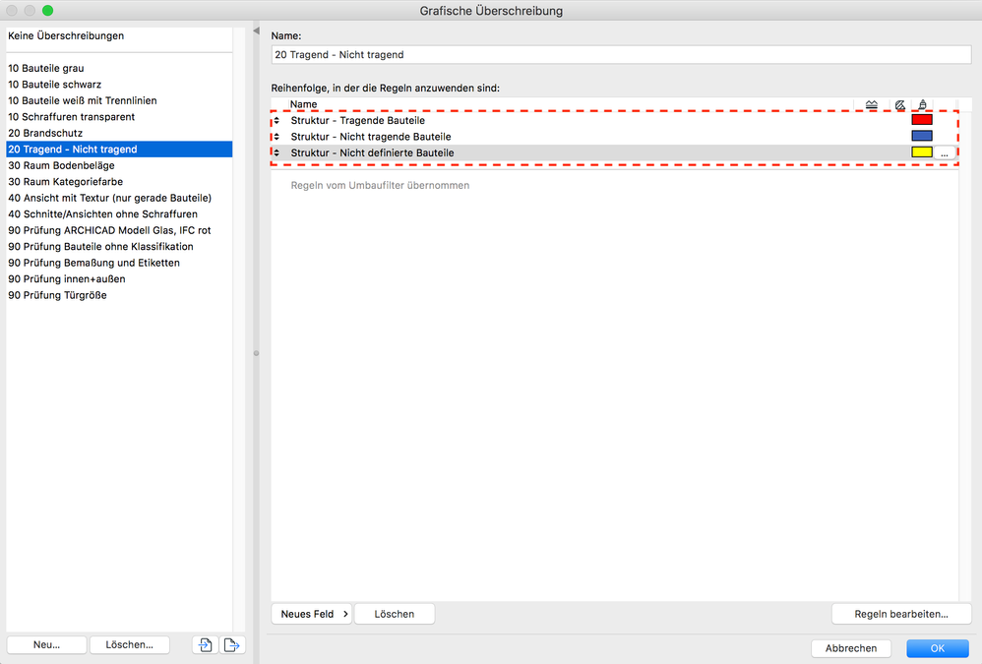The width and height of the screenshot is (982, 664).
Task: Click the Neu... button
Action: point(47,644)
